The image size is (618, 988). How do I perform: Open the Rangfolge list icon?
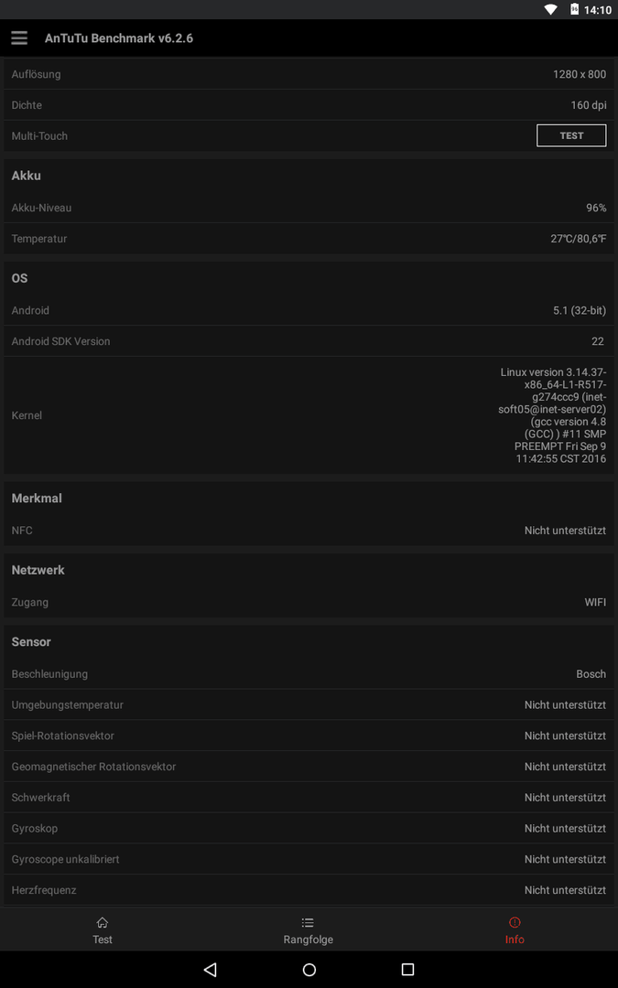click(x=308, y=922)
